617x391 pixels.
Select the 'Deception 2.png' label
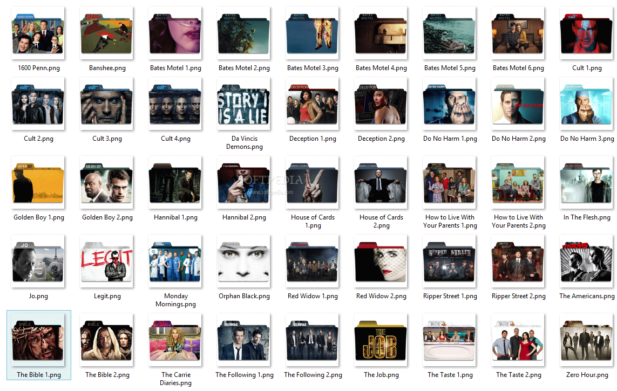click(x=381, y=139)
